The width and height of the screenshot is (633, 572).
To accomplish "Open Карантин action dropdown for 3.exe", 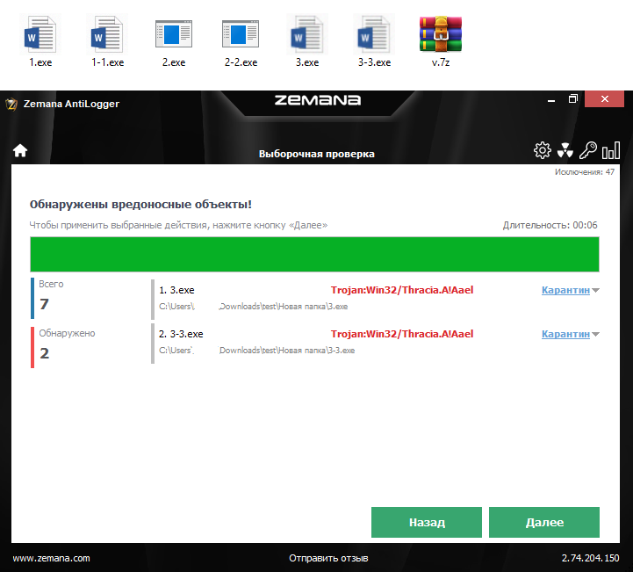I will tap(571, 290).
